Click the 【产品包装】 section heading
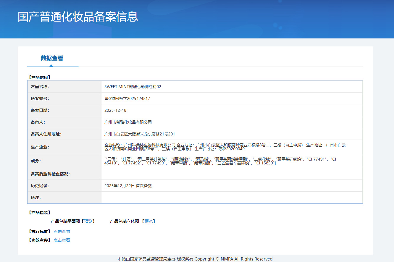 point(40,213)
